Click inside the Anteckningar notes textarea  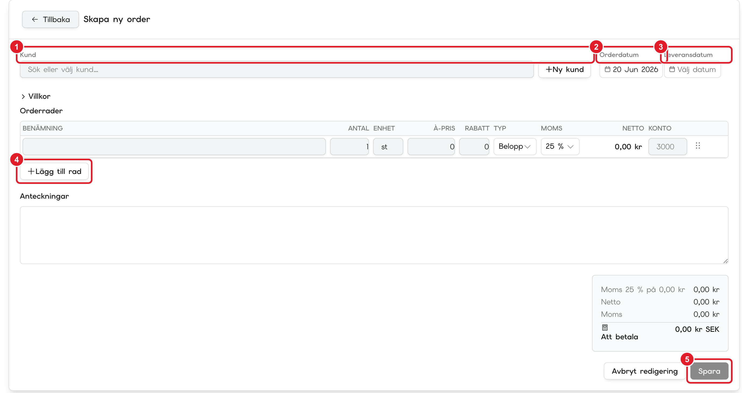[374, 235]
